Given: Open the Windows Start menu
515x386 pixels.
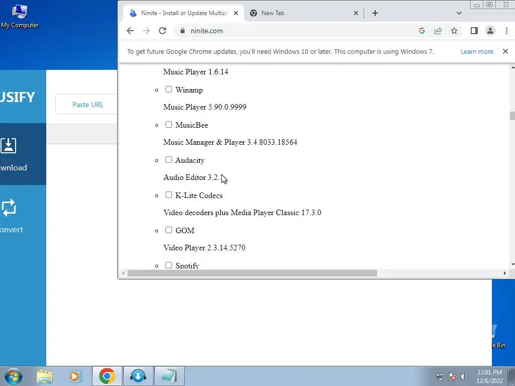Looking at the screenshot, I should pos(13,376).
